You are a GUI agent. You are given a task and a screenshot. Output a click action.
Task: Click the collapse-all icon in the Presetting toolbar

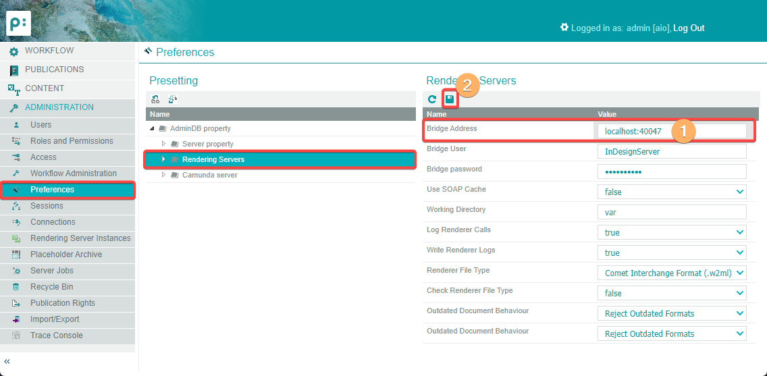(x=173, y=99)
